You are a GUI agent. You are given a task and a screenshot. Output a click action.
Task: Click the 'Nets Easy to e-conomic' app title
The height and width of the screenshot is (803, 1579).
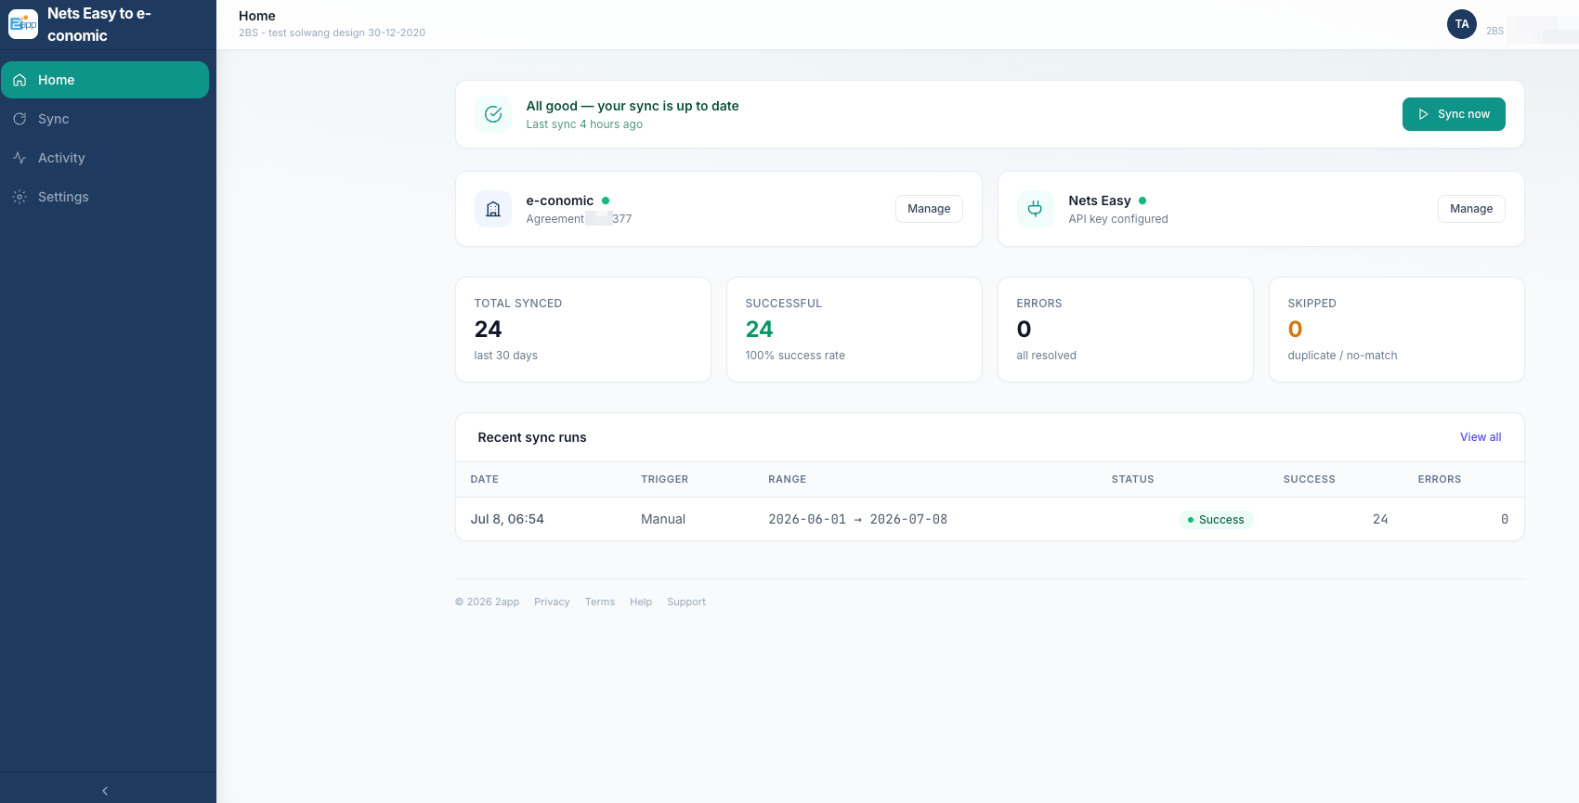[x=99, y=24]
